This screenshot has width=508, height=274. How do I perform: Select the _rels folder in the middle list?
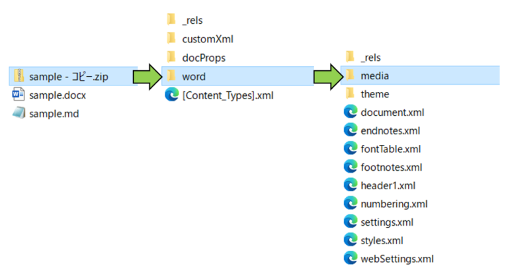192,21
